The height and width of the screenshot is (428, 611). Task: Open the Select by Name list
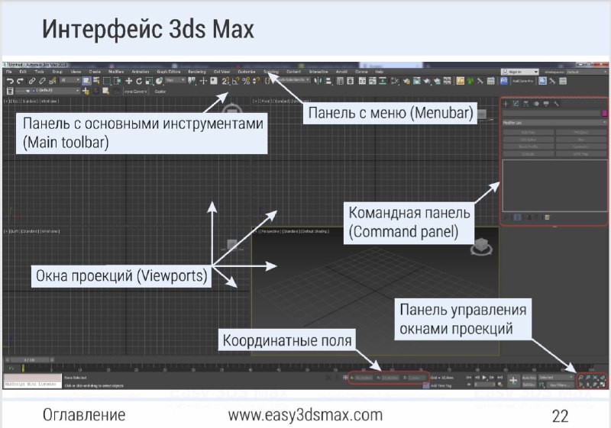pyautogui.click(x=96, y=81)
